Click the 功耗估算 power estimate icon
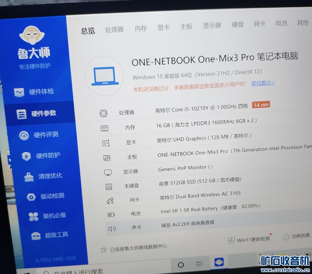312x274 pixels. coord(286,237)
